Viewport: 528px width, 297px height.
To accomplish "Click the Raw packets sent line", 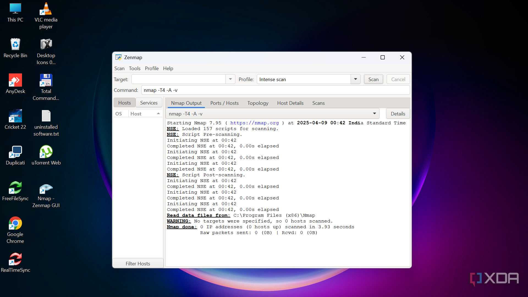I will [x=258, y=233].
